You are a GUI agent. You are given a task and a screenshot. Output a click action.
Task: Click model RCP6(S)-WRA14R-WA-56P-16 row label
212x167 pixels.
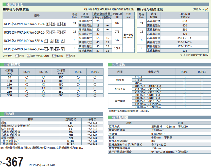[x=35, y=32]
